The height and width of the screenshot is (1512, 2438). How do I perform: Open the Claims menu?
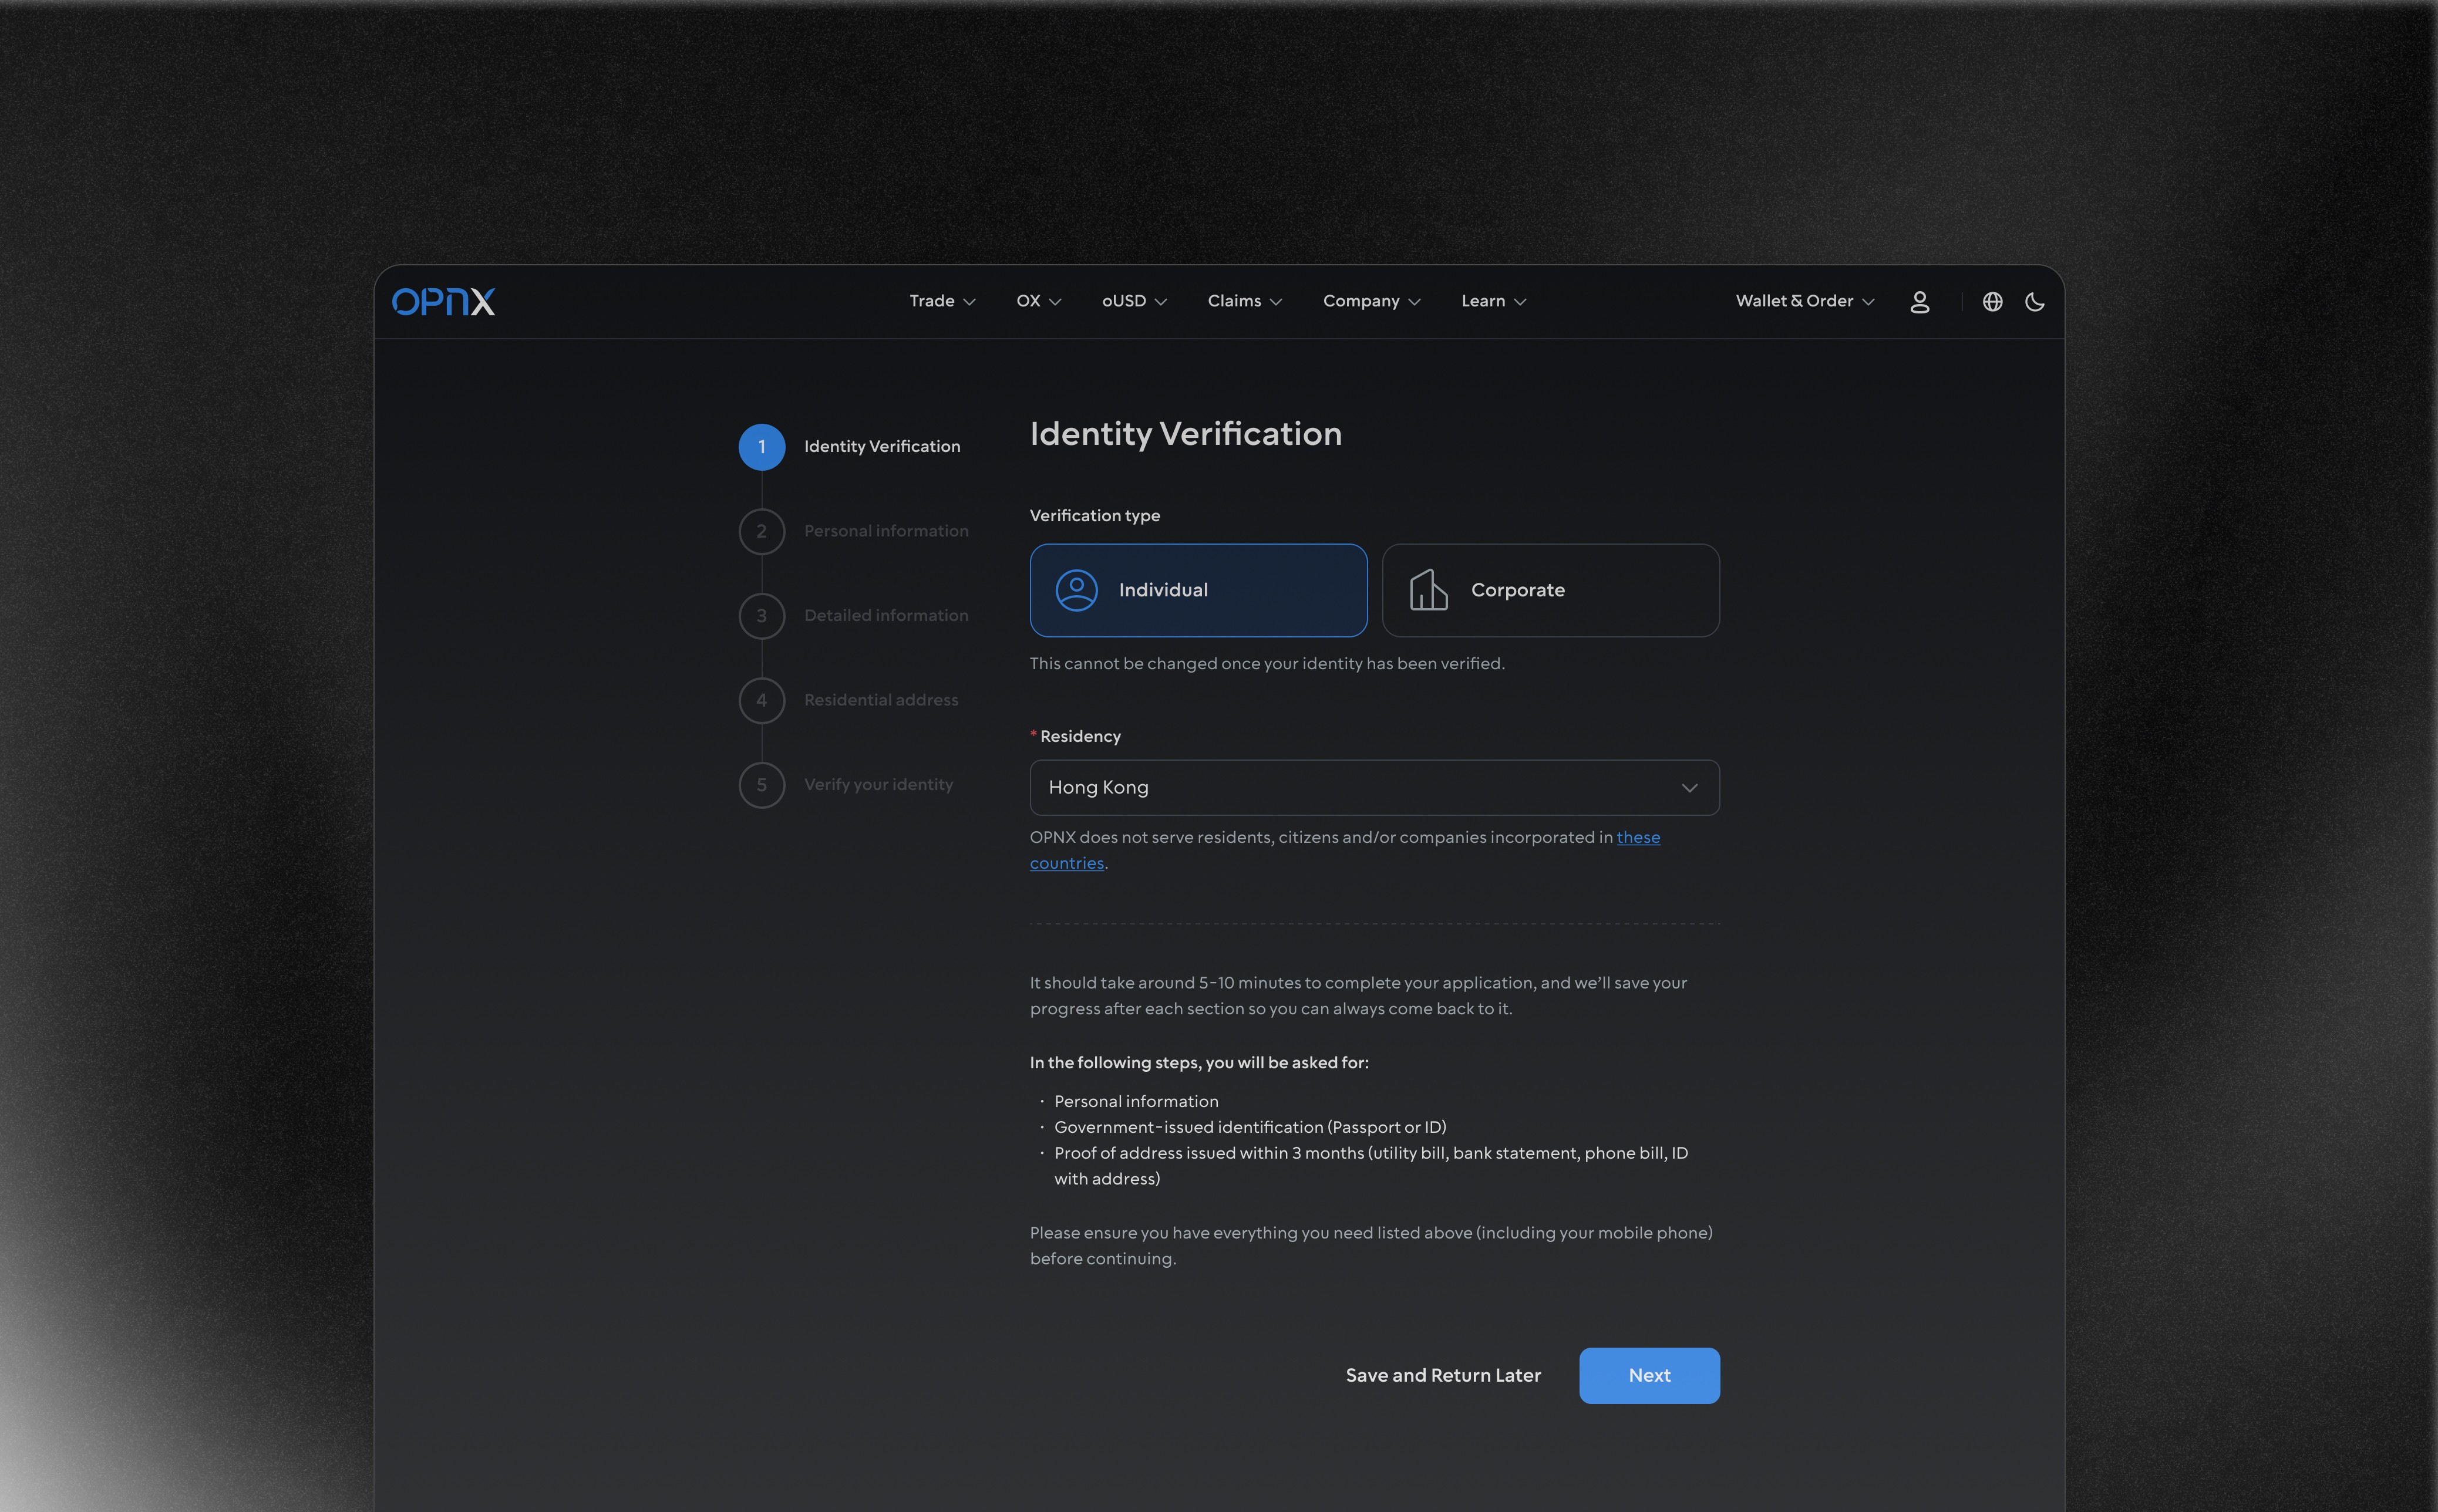(x=1244, y=301)
